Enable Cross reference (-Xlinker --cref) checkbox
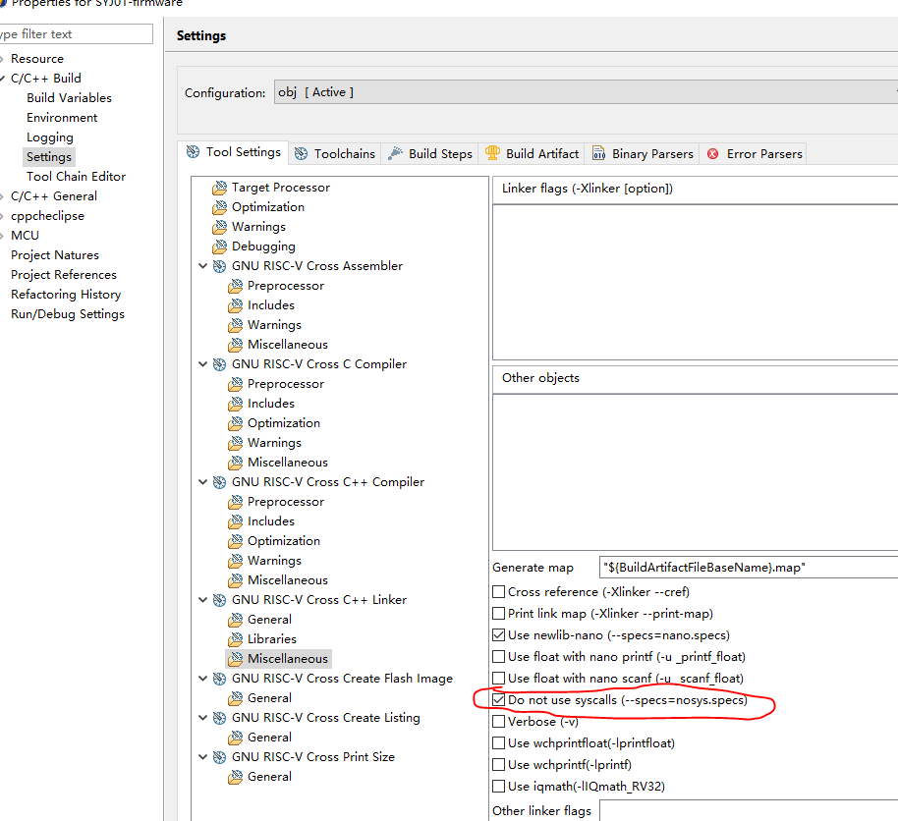Screen dimensions: 898x821 [x=499, y=591]
